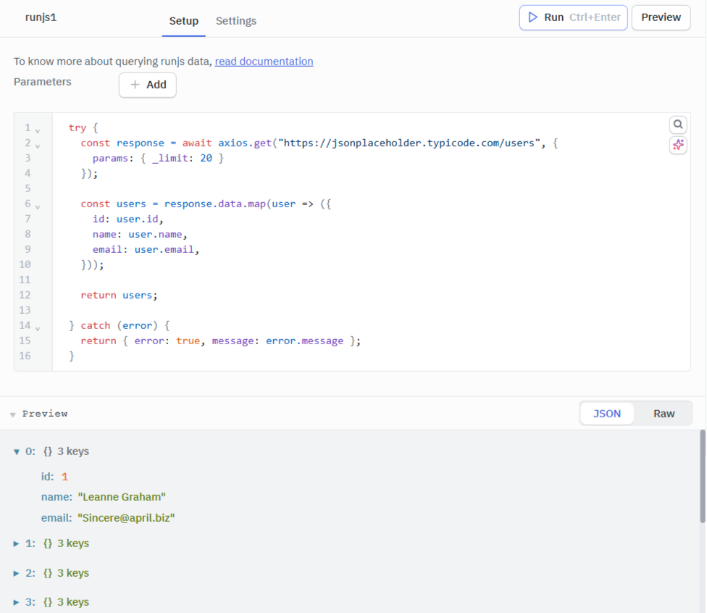Click the Preview button
Viewport: 707px width, 613px height.
click(660, 17)
